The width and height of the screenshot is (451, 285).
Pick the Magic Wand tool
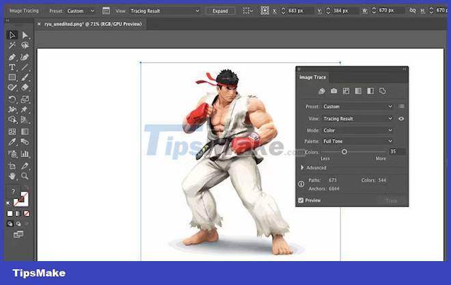tap(12, 45)
